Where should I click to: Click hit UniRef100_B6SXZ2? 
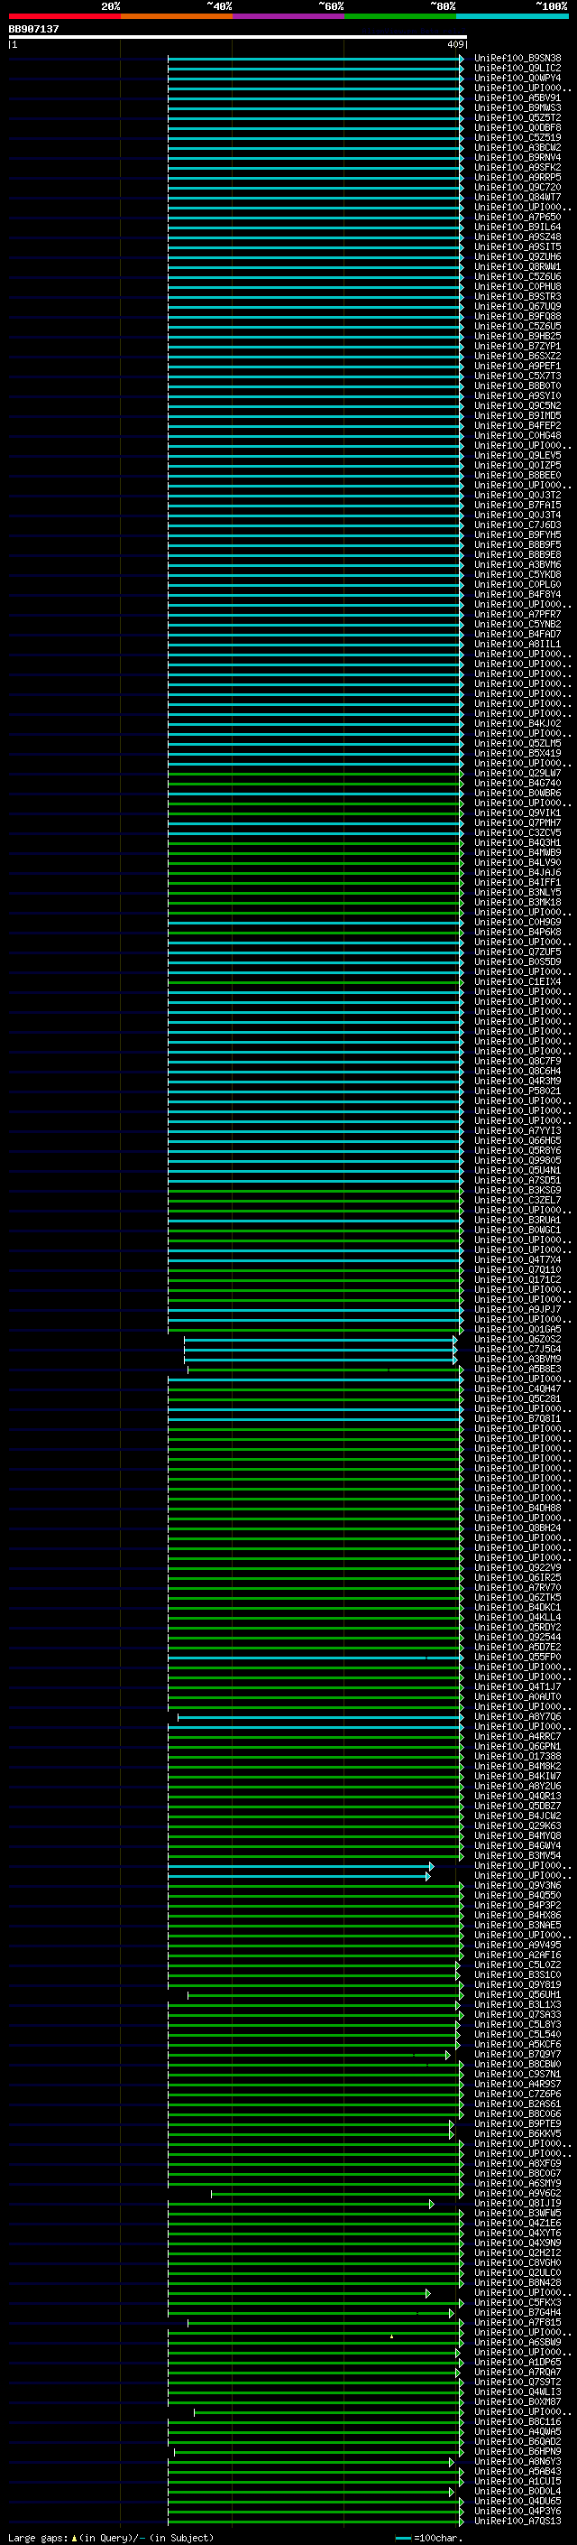(x=517, y=356)
